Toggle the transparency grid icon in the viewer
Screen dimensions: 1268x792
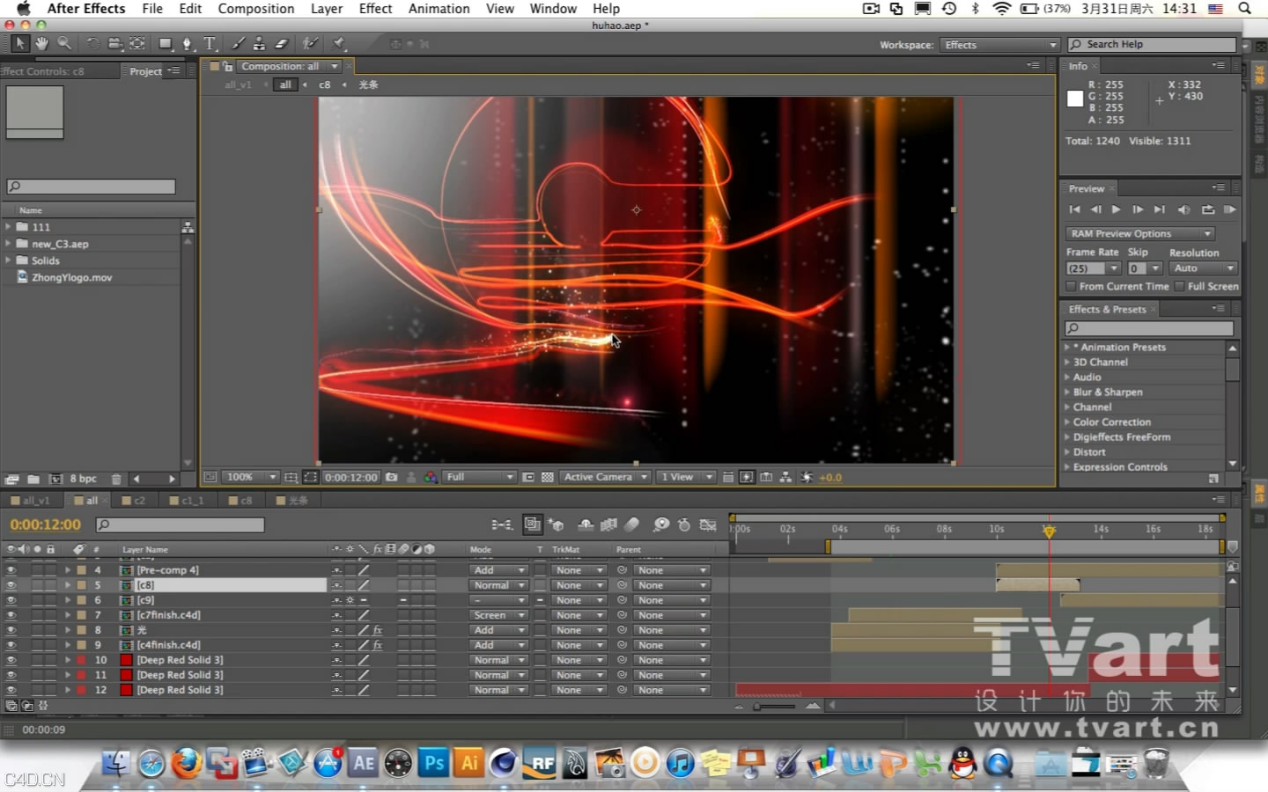point(548,477)
